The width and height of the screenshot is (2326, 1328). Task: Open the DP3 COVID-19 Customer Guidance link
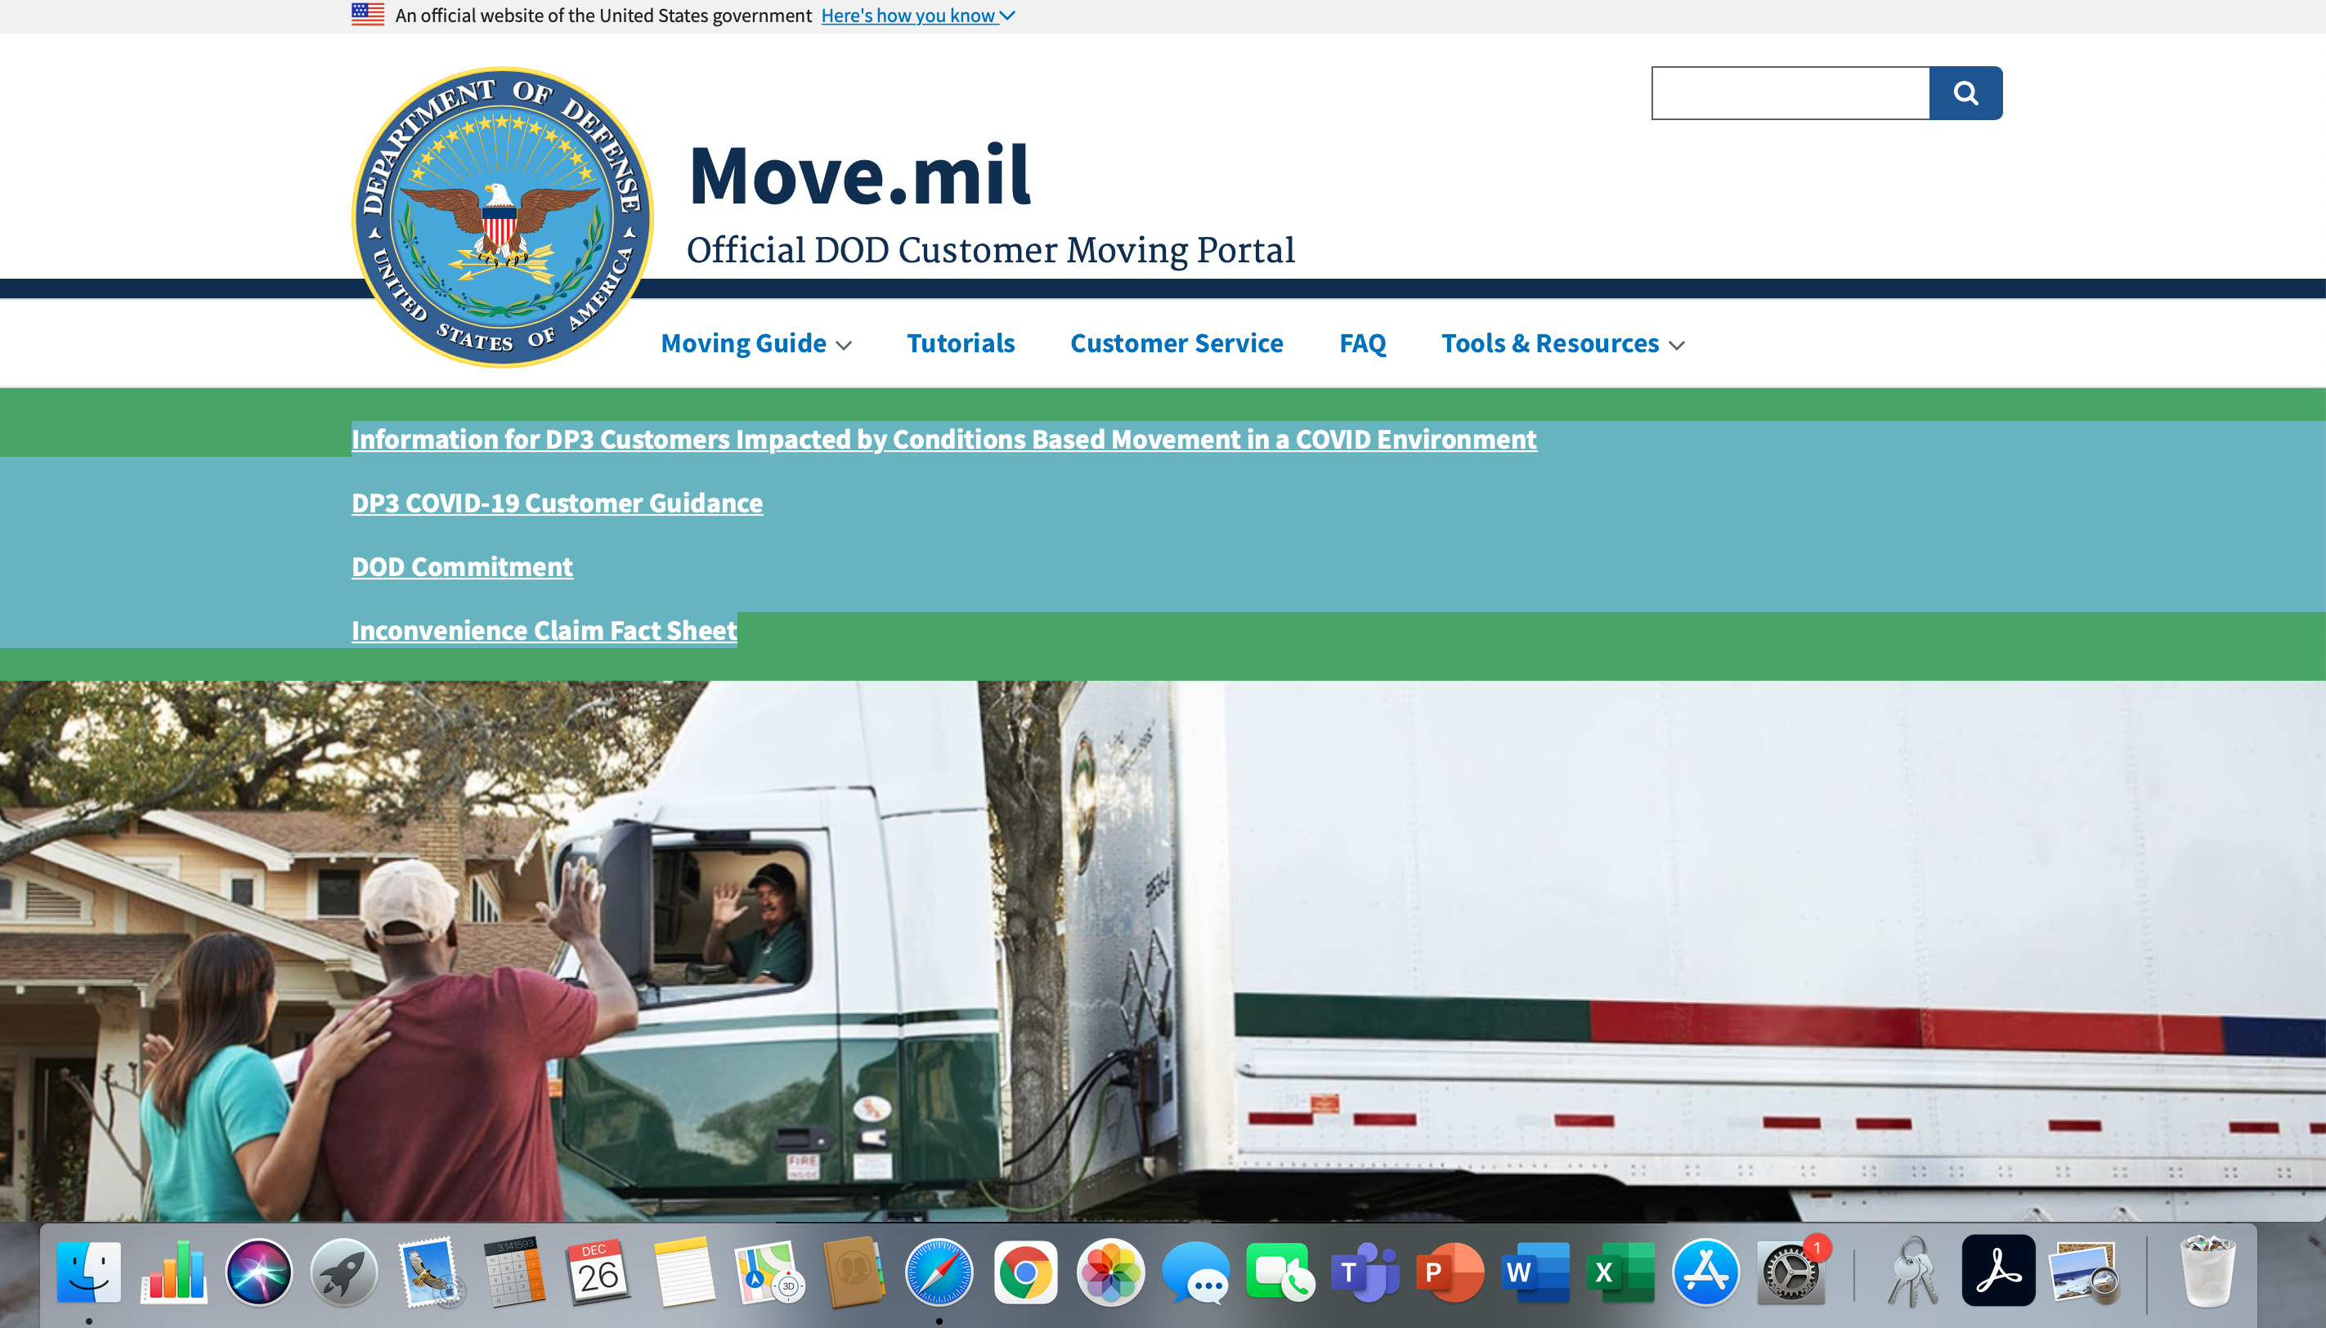(x=557, y=503)
